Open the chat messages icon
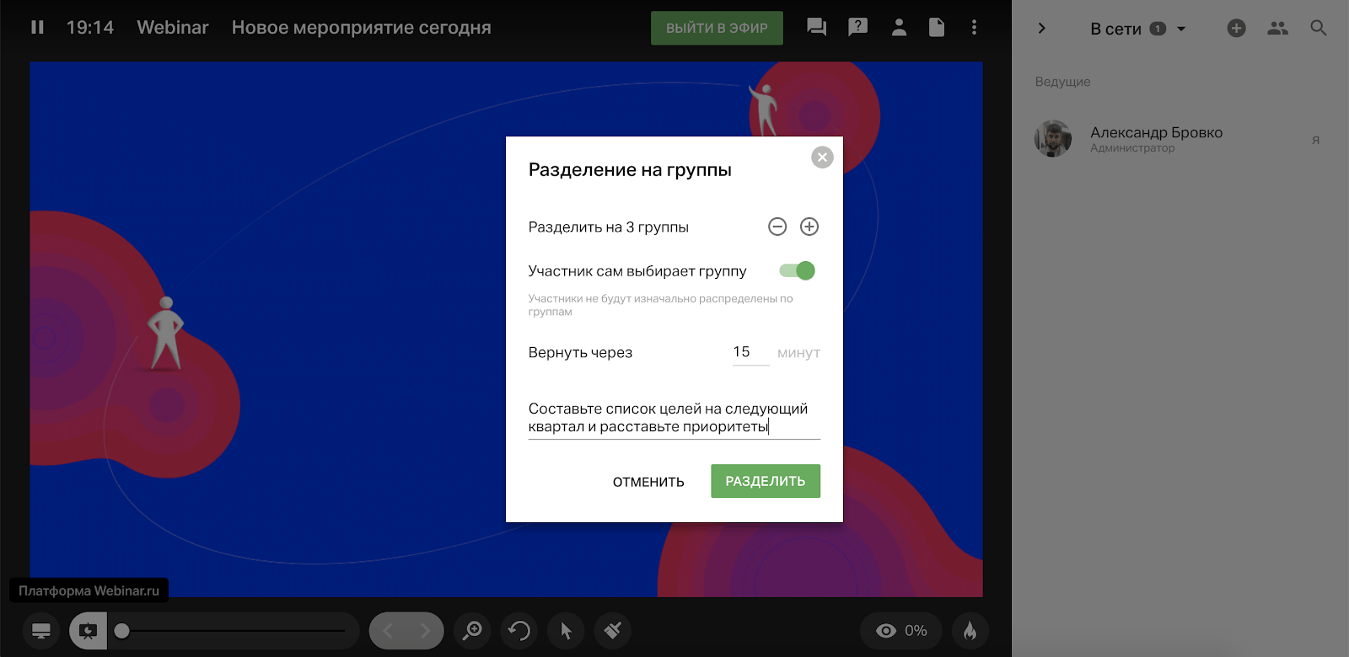The height and width of the screenshot is (657, 1349). [x=816, y=28]
